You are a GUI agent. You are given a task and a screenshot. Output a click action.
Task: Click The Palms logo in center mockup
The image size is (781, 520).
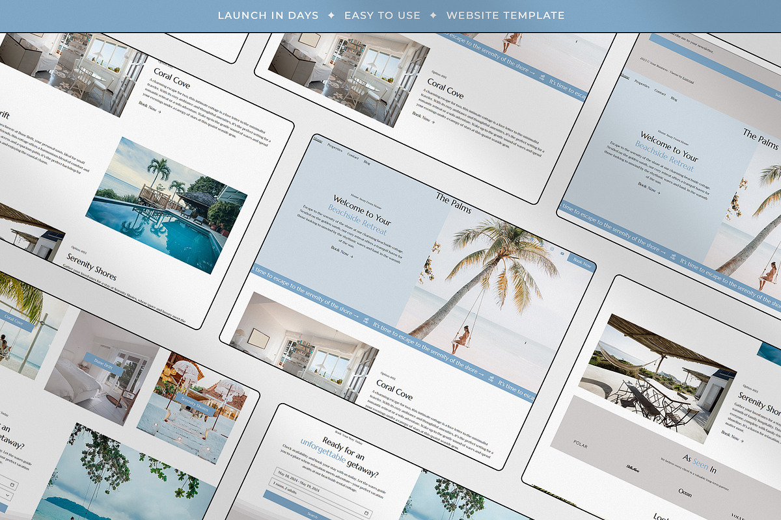coord(454,202)
